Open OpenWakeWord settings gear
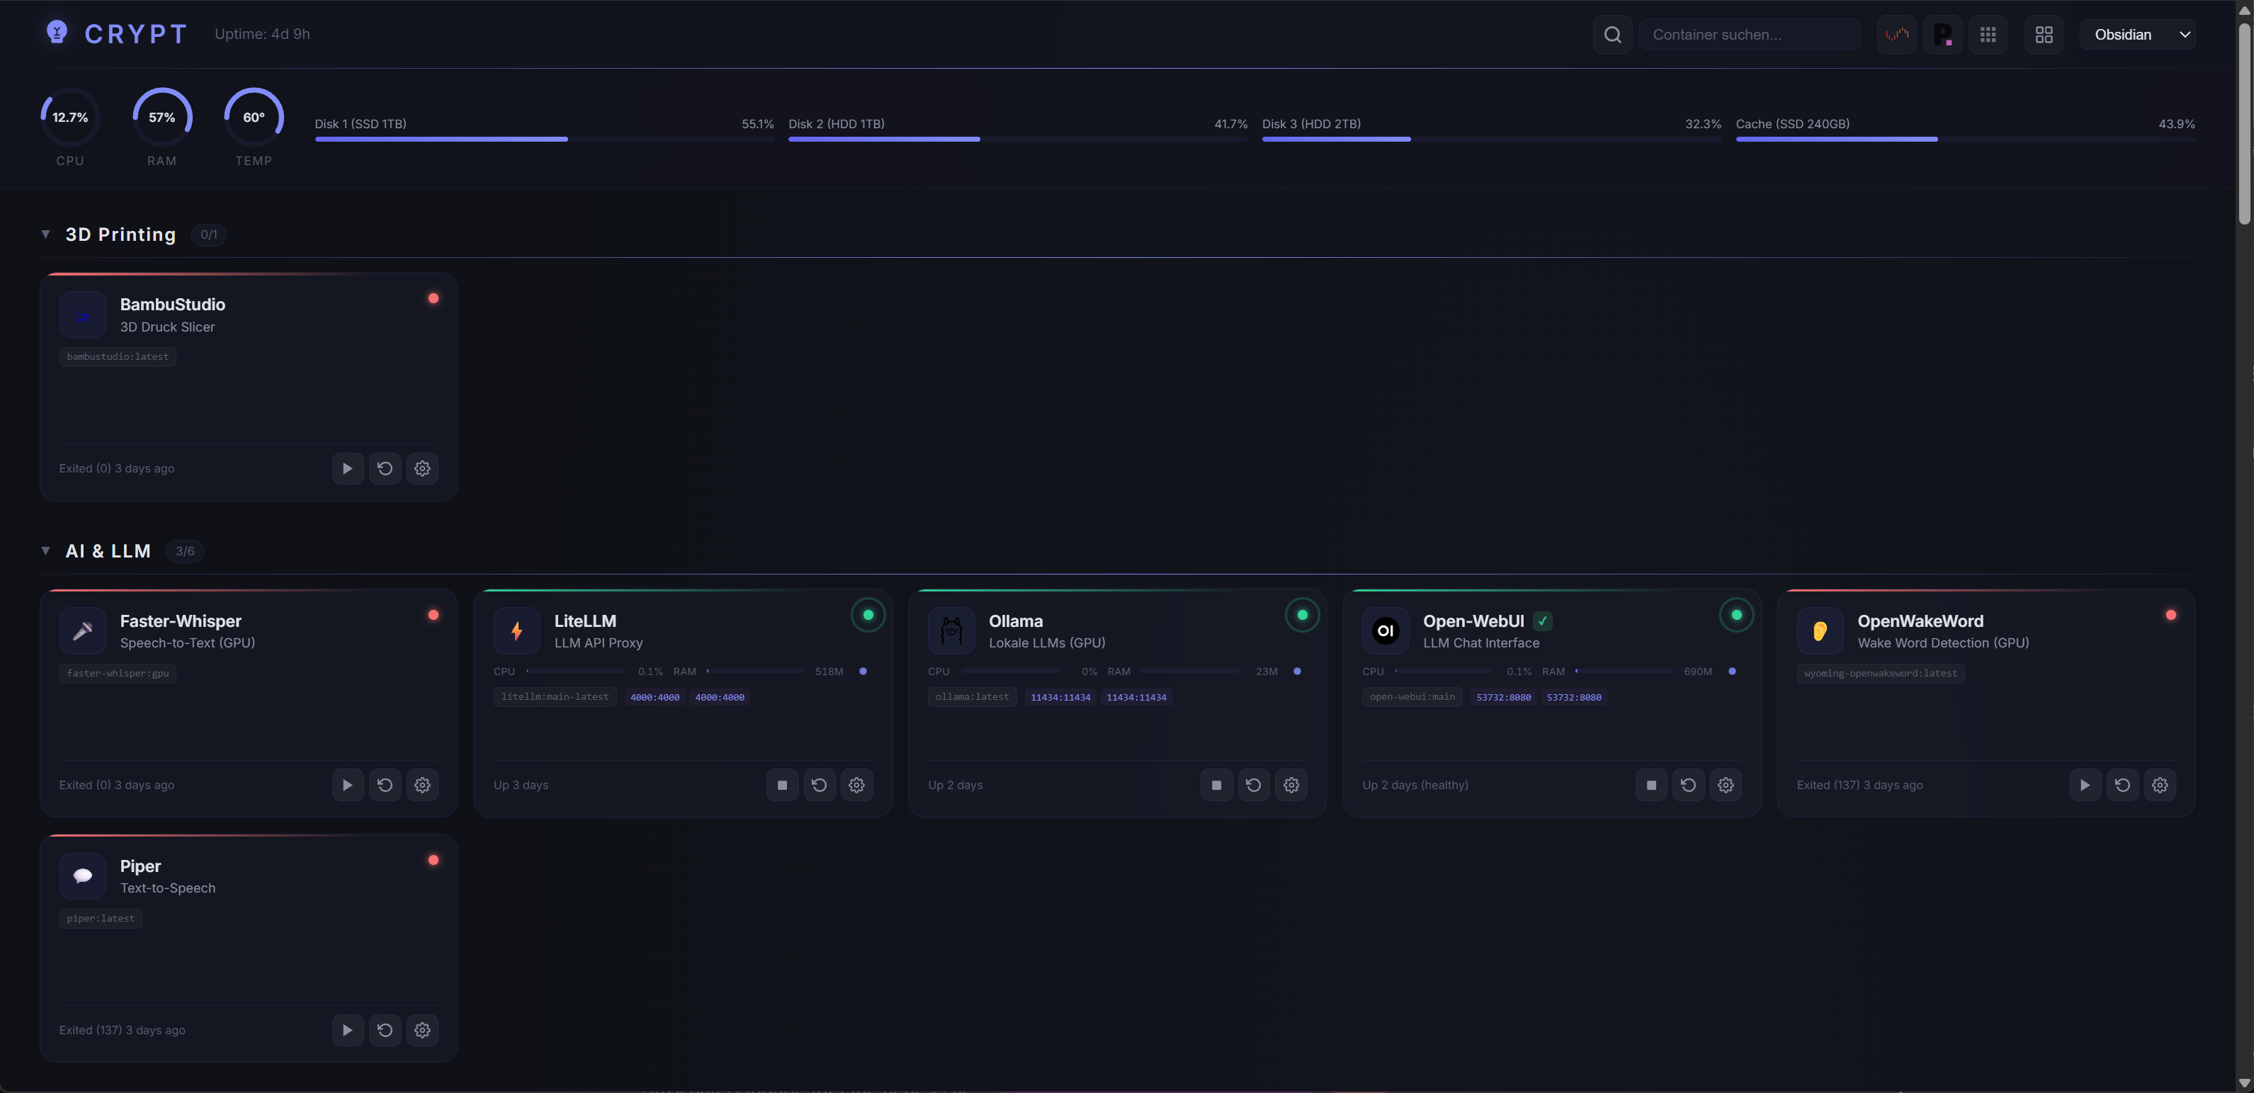The height and width of the screenshot is (1093, 2254). pyautogui.click(x=2160, y=785)
